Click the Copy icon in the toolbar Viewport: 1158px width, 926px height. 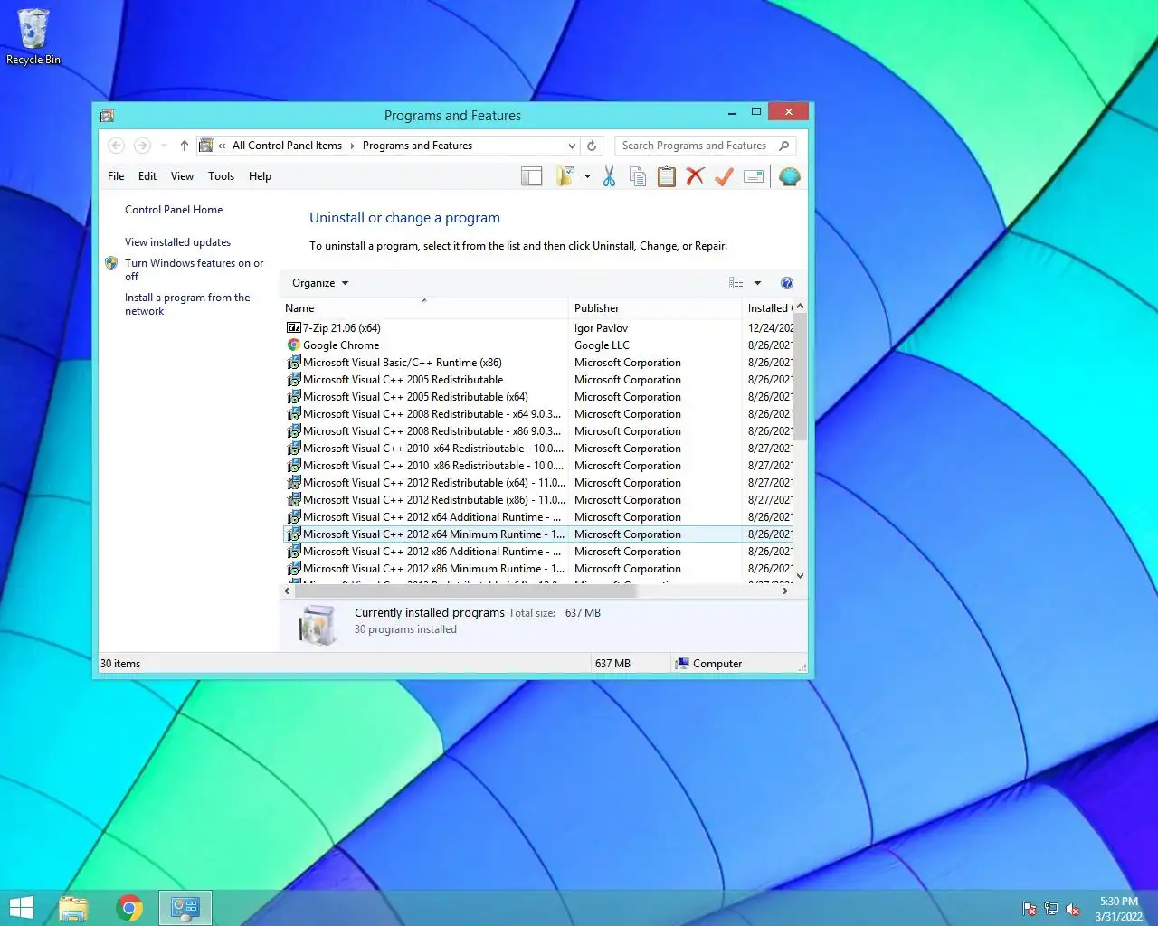click(x=638, y=176)
